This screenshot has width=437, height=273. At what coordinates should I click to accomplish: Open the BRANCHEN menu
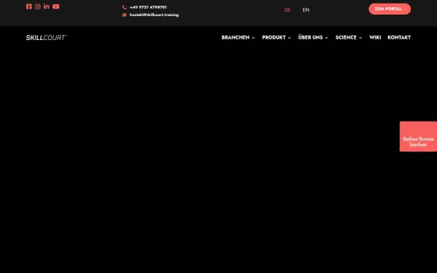(x=235, y=37)
